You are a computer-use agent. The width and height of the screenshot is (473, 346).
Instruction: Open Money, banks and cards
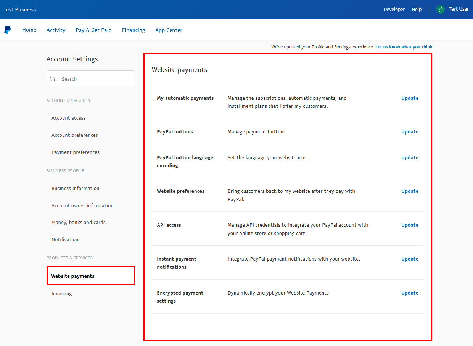tap(79, 223)
